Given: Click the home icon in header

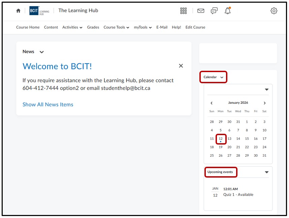Looking at the screenshot, I should [18, 11].
